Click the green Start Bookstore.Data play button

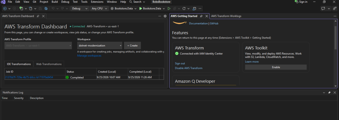[x=140, y=9]
